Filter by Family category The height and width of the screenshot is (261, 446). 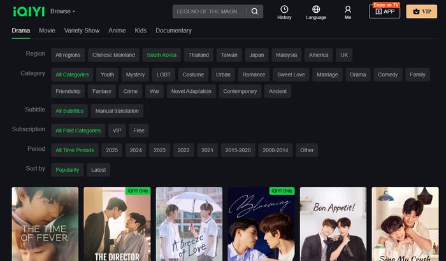point(417,74)
